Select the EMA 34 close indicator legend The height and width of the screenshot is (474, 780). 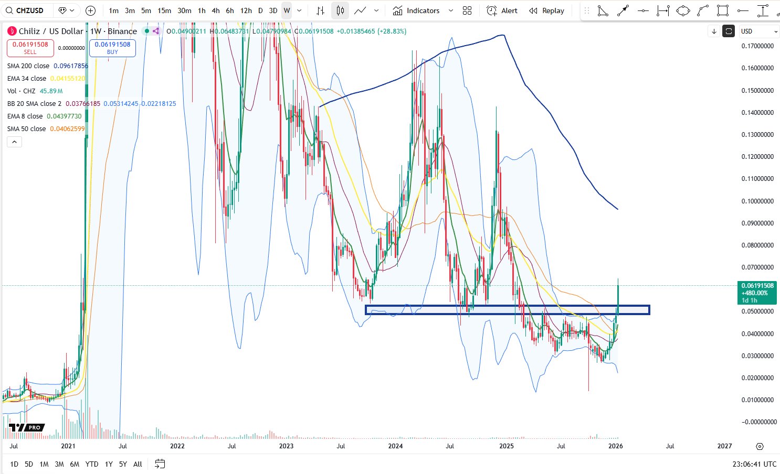click(27, 78)
